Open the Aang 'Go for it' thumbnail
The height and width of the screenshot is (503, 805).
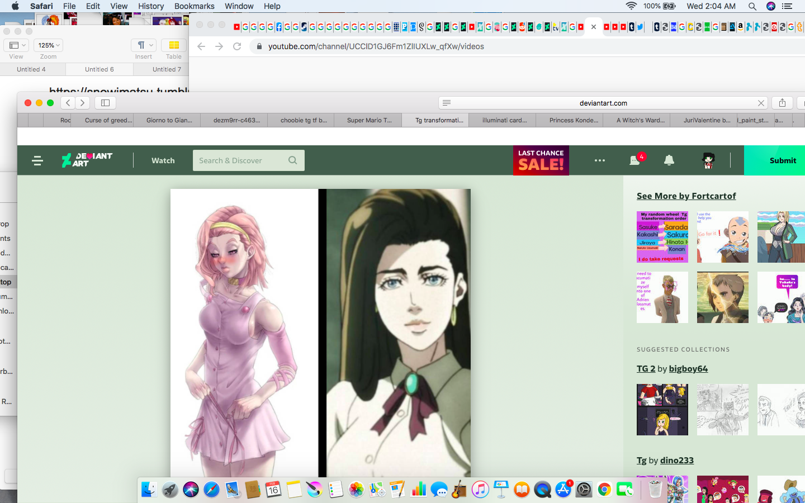coord(723,237)
